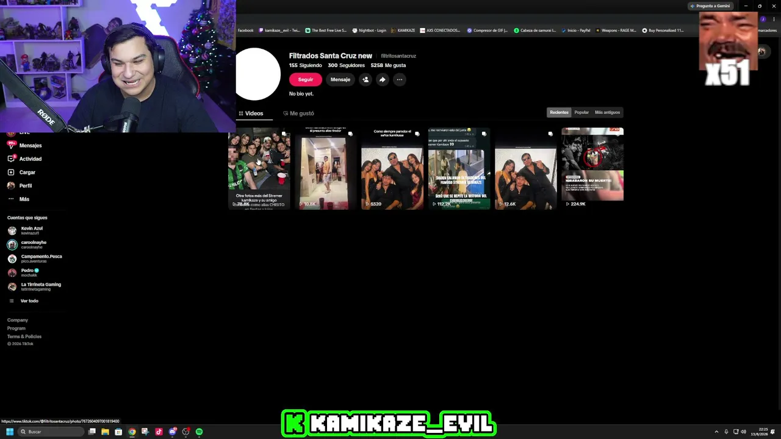Image resolution: width=781 pixels, height=439 pixels.
Task: Sort videos by Popular
Action: pos(581,112)
